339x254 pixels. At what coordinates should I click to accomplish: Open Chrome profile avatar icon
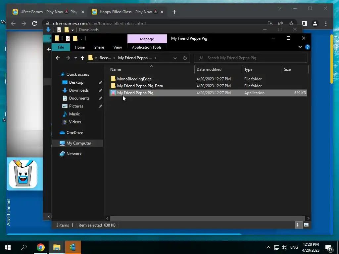tap(315, 23)
